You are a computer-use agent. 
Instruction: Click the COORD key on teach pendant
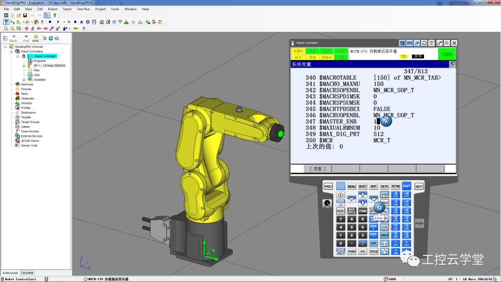(385, 227)
